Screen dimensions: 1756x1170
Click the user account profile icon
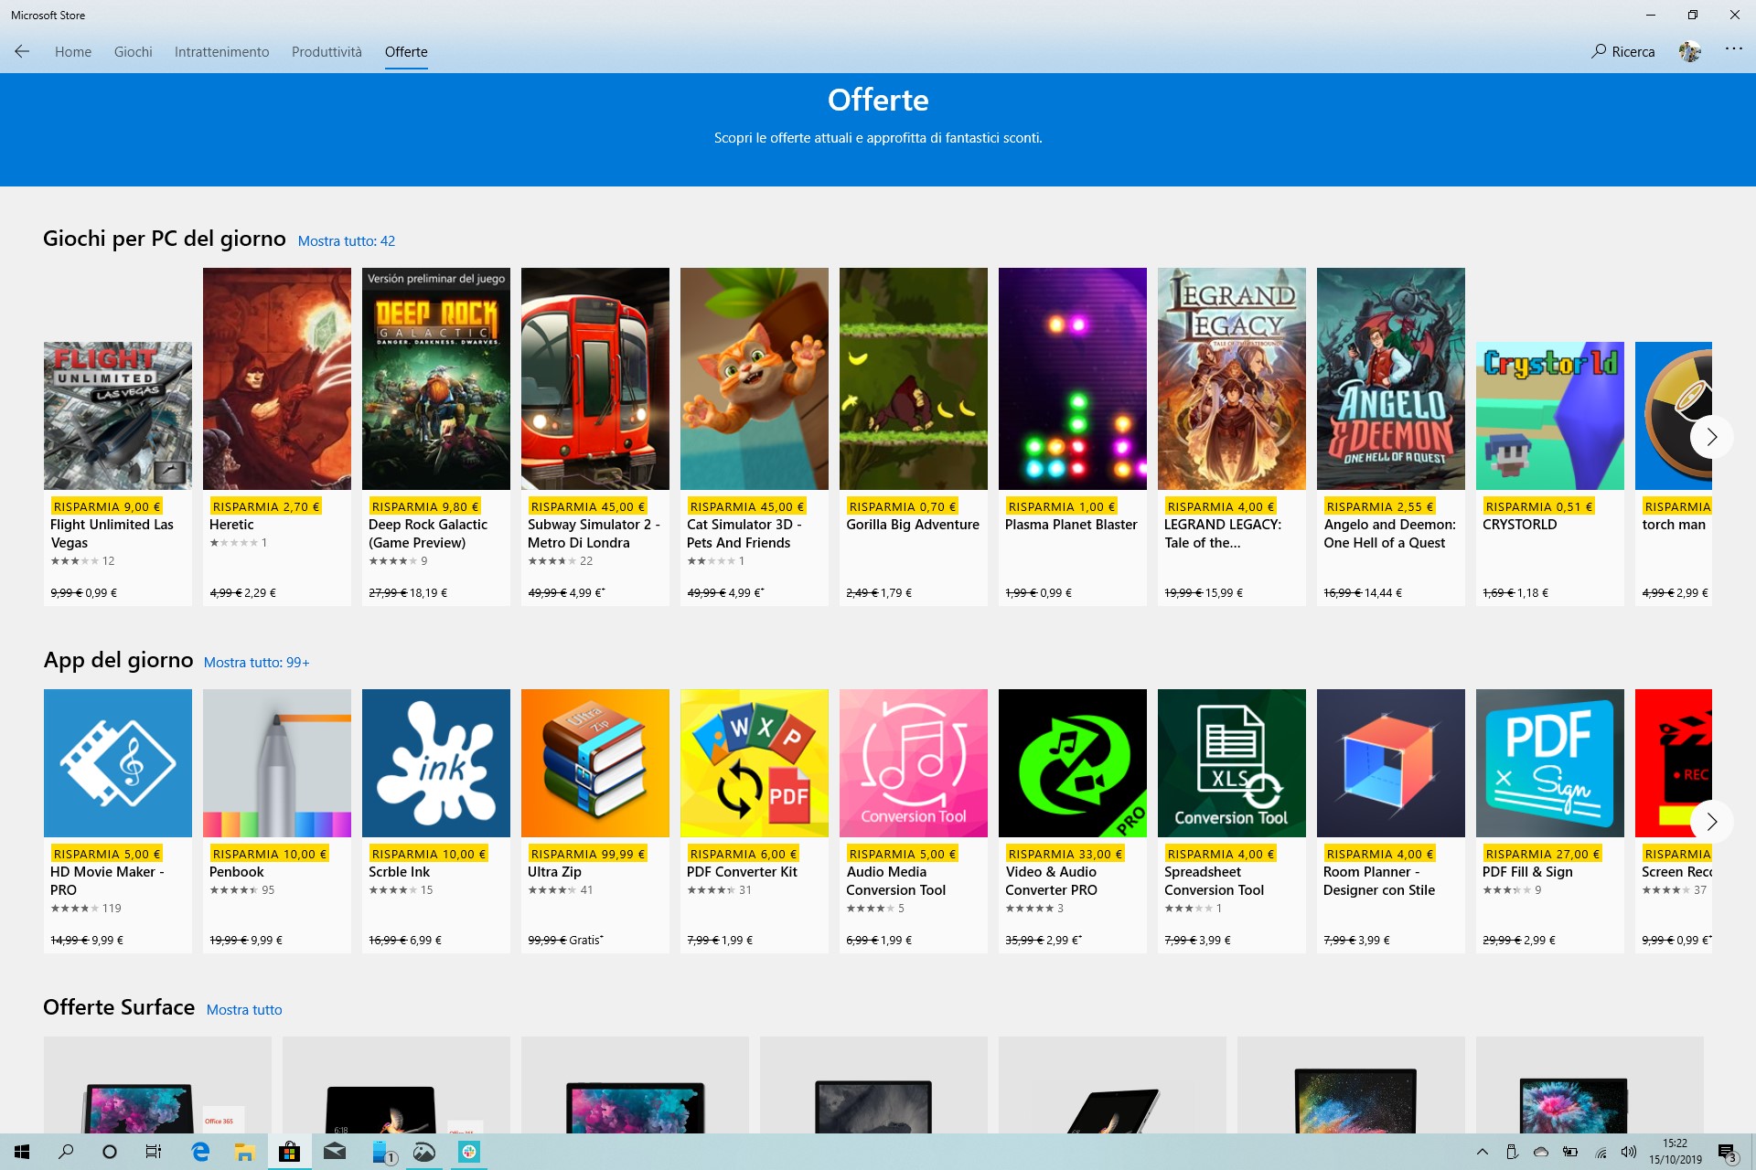click(x=1691, y=51)
